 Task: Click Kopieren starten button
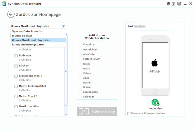tap(97, 112)
